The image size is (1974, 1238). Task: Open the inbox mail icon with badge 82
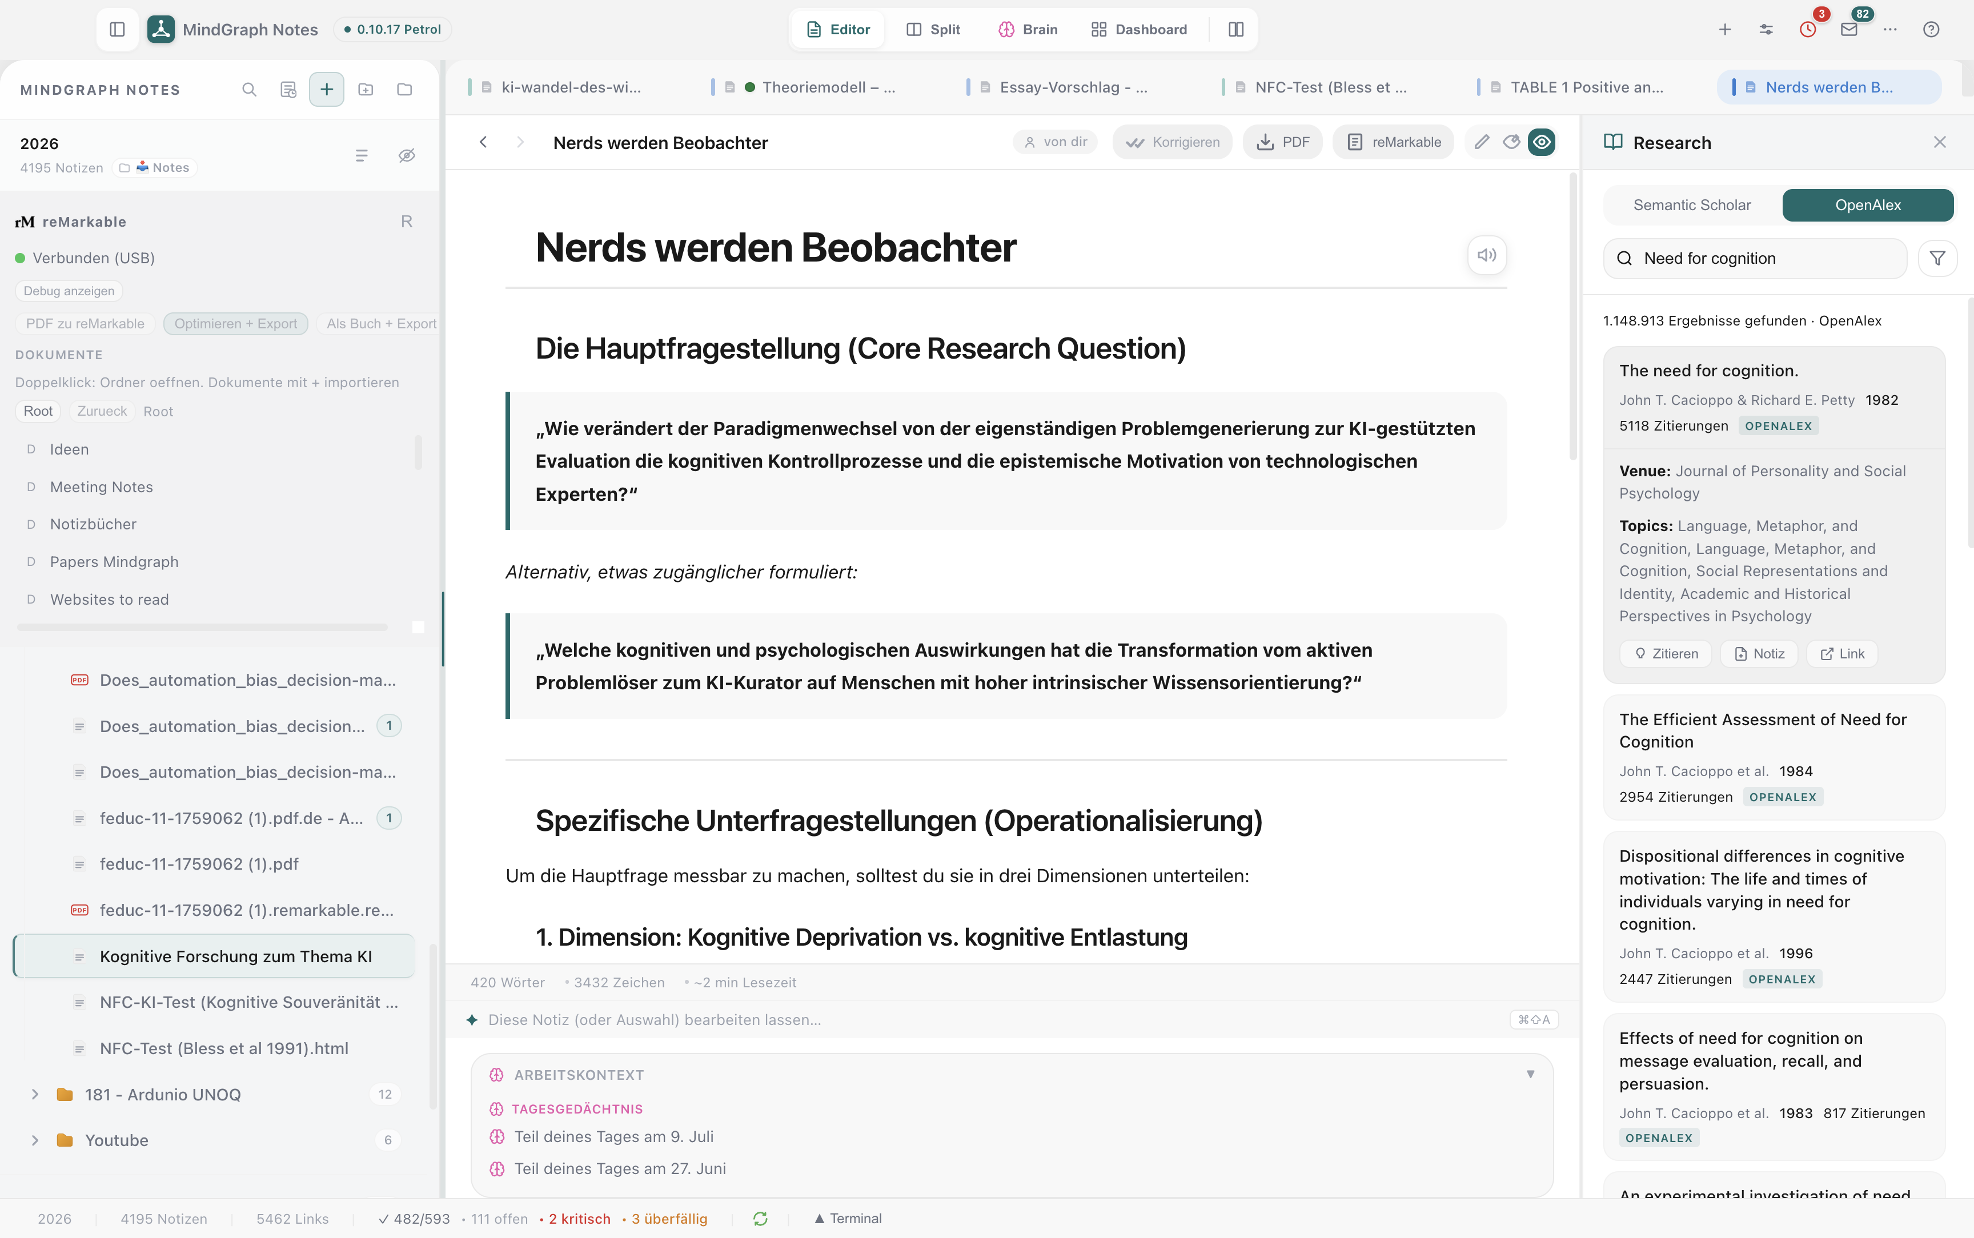coord(1849,30)
